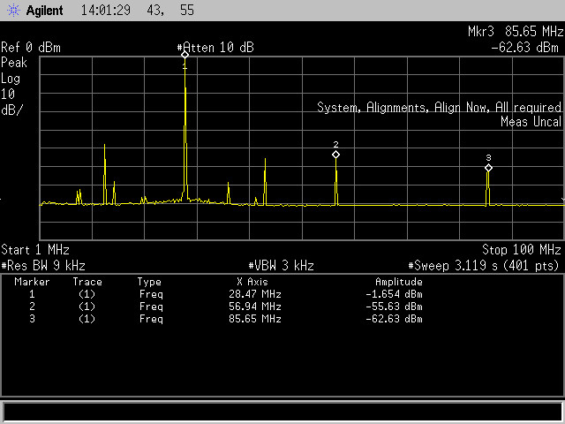The image size is (565, 424).
Task: Click the #Atten 10 dB readout
Action: 215,48
